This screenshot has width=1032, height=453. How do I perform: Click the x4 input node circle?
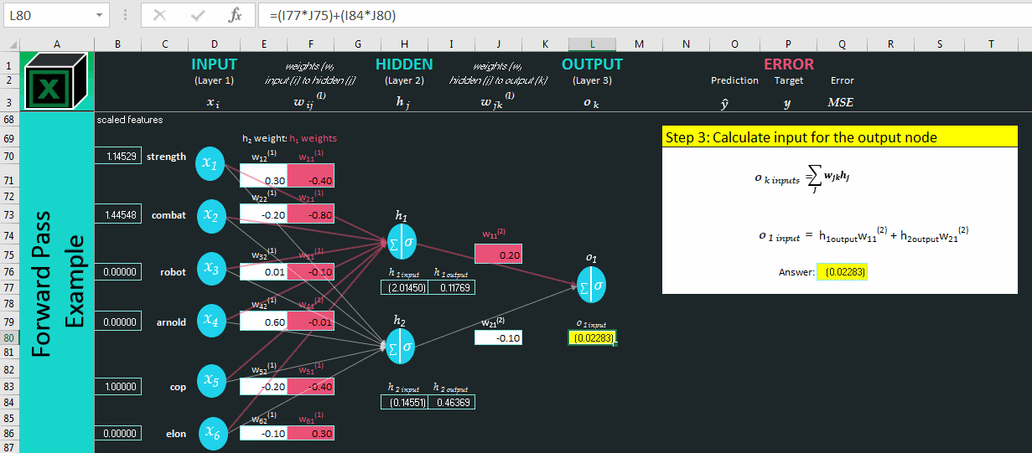pos(211,319)
